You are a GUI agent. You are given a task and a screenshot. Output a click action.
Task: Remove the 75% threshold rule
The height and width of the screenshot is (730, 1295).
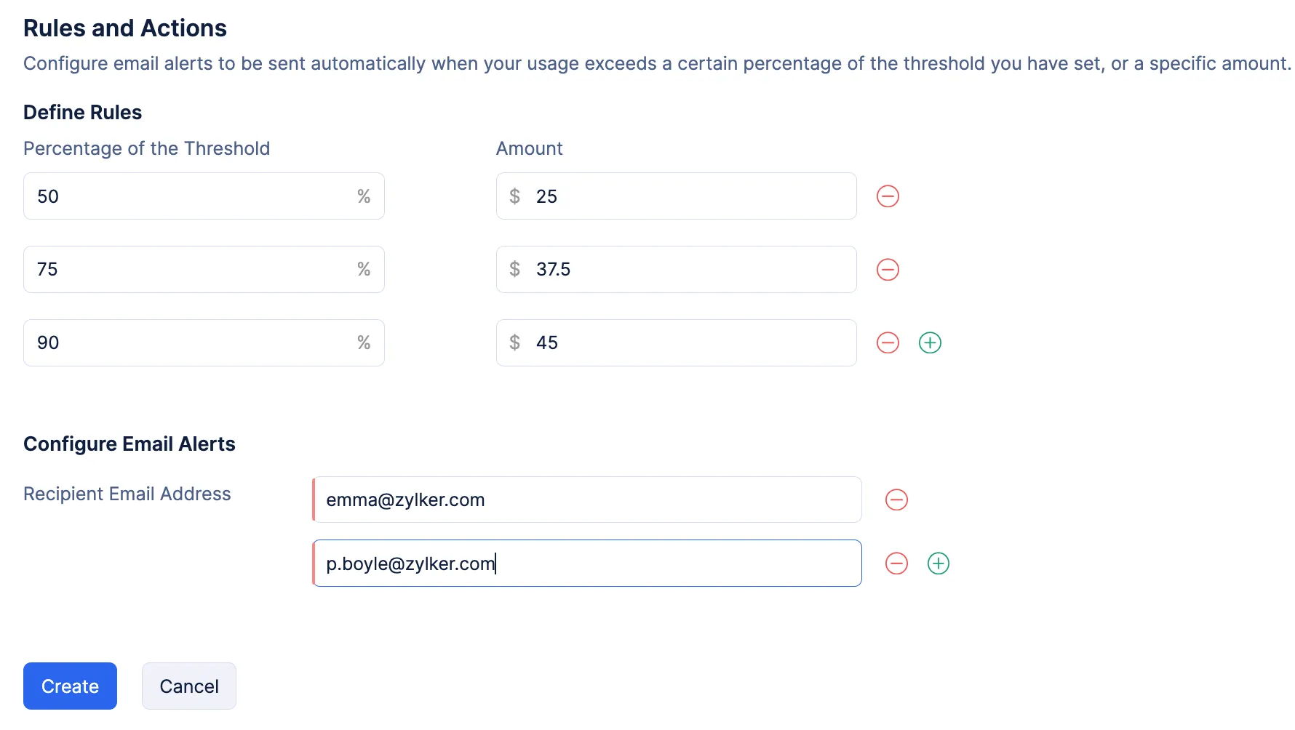(888, 270)
